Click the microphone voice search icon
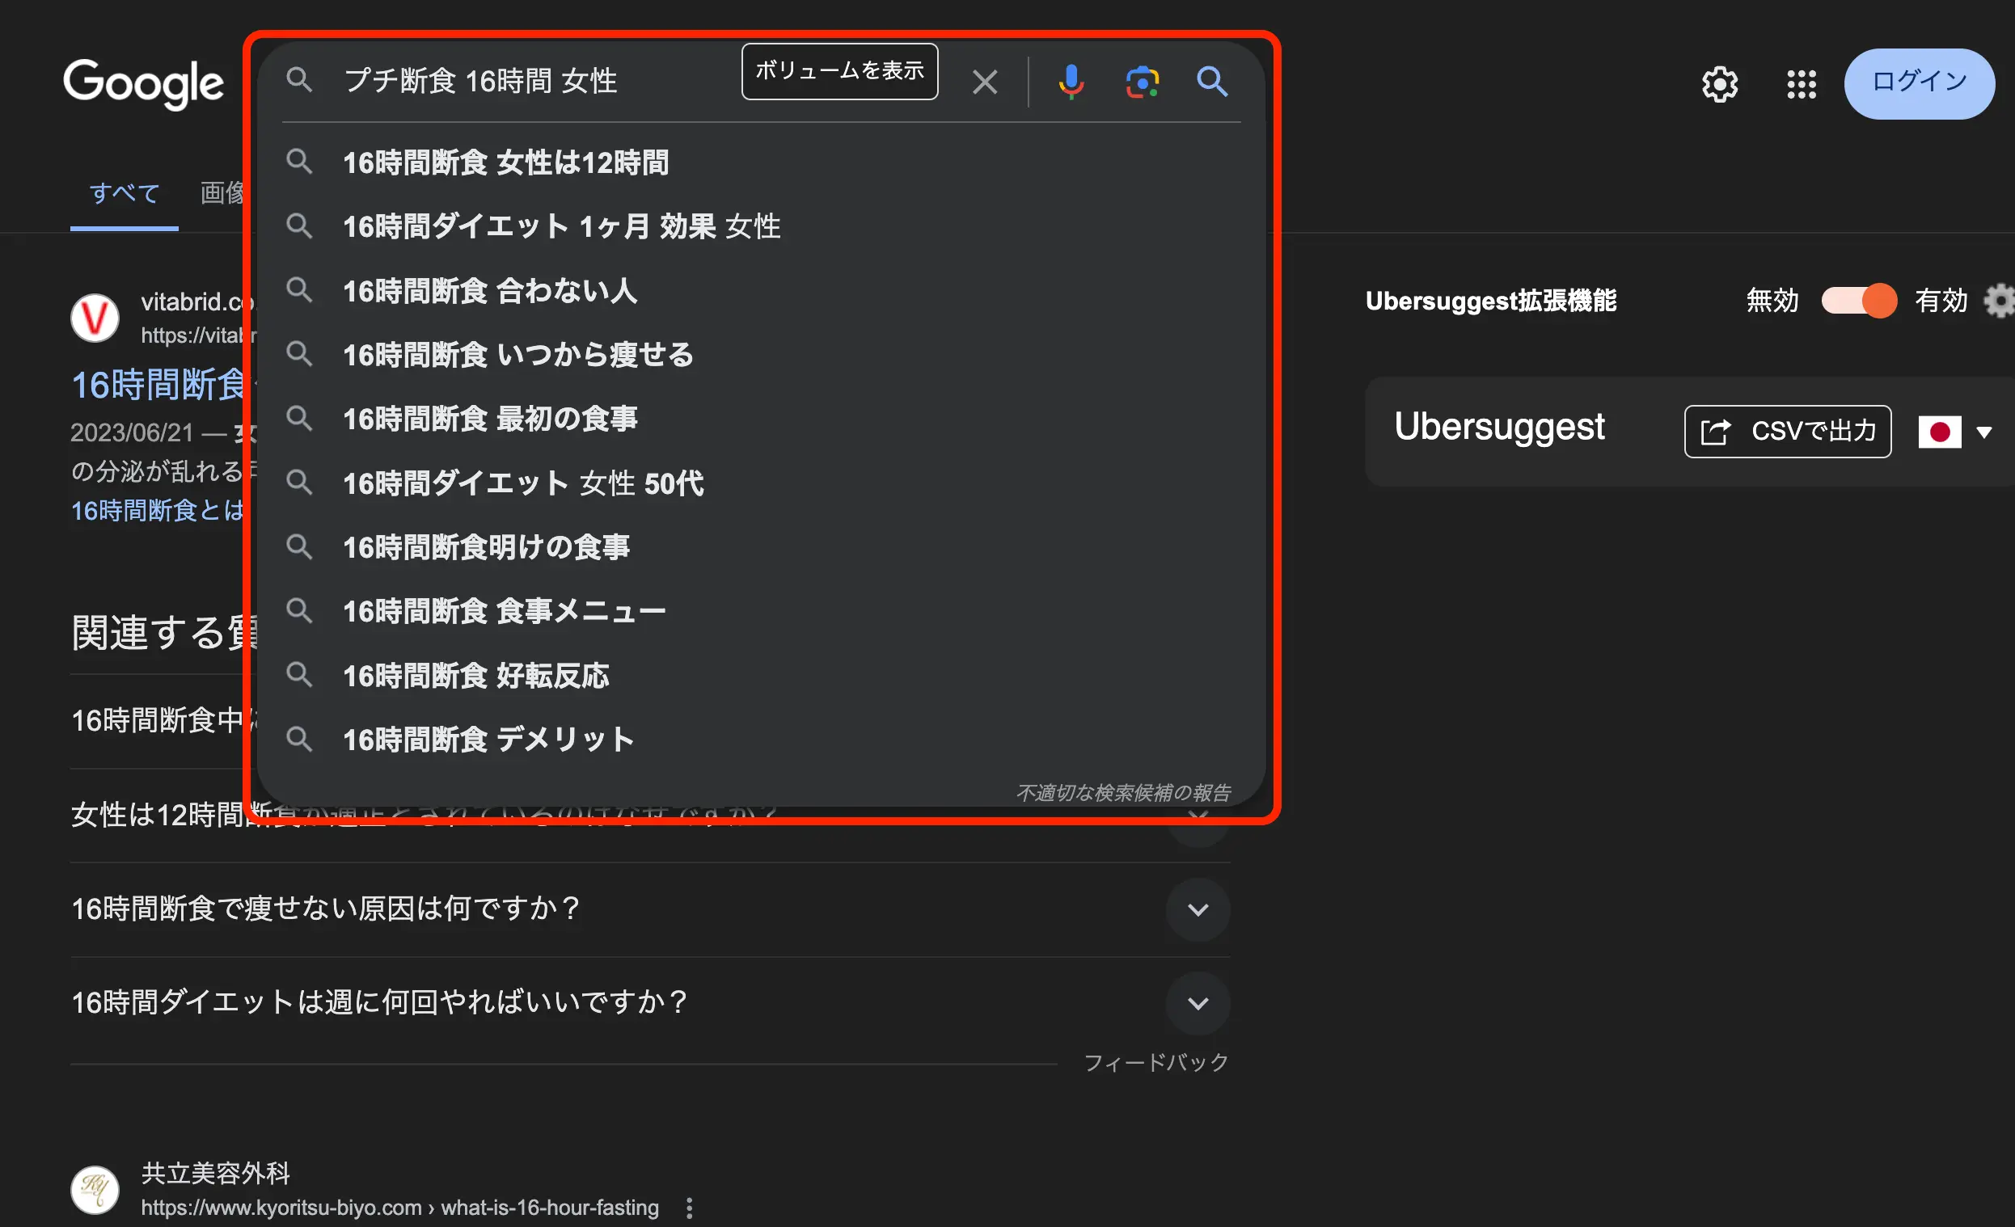The width and height of the screenshot is (2015, 1227). coord(1071,82)
